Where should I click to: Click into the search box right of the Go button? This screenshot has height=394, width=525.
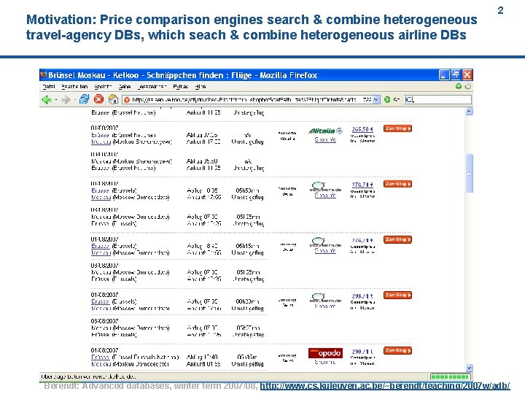tap(438, 99)
